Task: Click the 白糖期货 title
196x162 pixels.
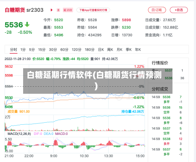Action: 15,10
